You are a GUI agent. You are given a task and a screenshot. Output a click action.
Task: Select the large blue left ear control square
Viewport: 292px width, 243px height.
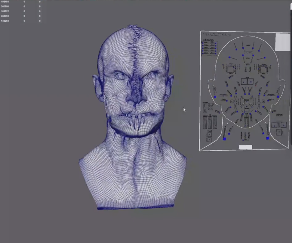[x=215, y=97]
